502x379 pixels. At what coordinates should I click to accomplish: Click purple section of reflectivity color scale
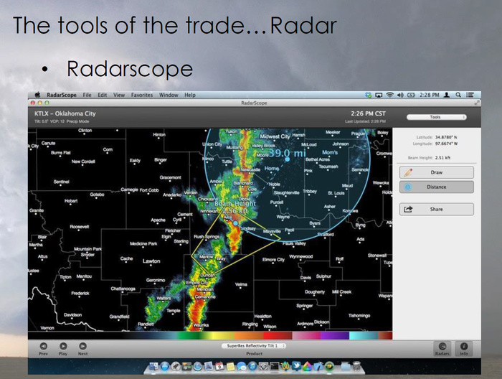coord(335,335)
